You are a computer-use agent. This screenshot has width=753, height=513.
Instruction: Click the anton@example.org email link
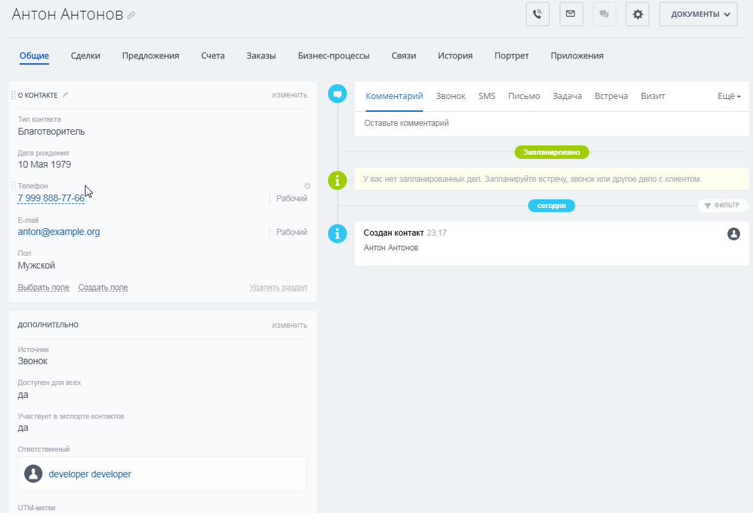pyautogui.click(x=59, y=232)
